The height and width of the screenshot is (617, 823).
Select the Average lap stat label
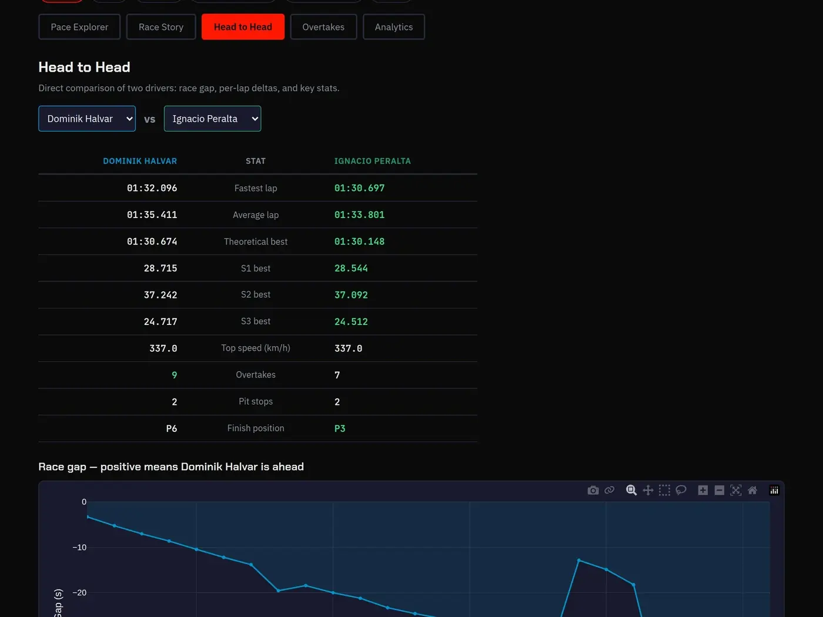point(256,215)
